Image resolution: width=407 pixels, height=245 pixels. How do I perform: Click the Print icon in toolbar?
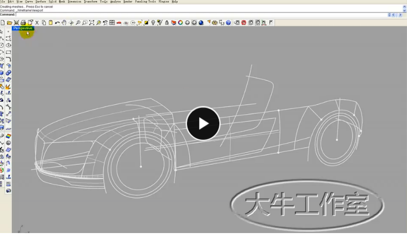pos(23,23)
